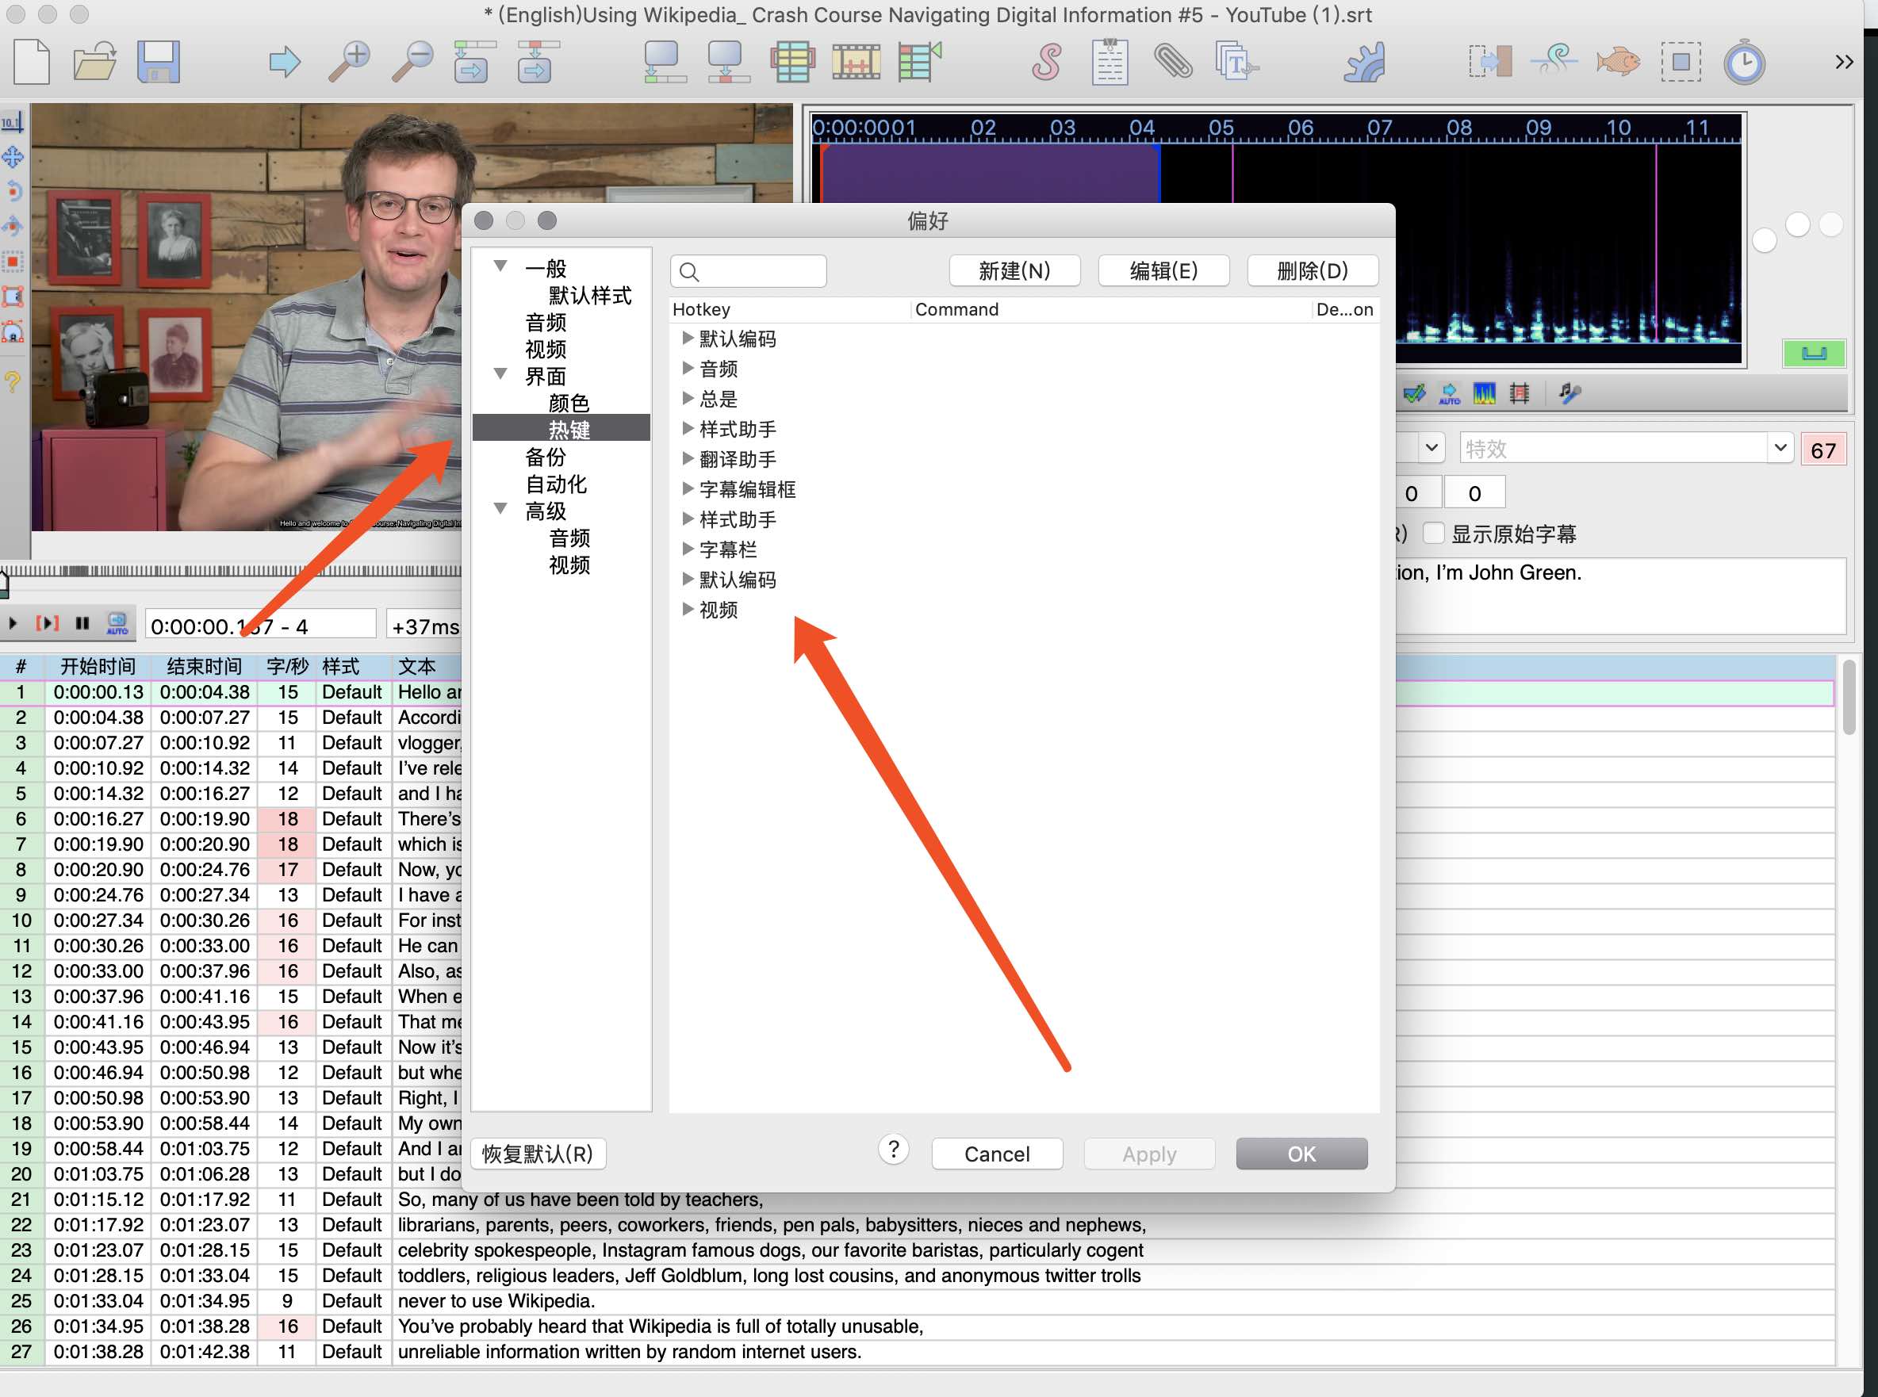Pause video with the pause button
Image resolution: width=1878 pixels, height=1397 pixels.
click(x=82, y=624)
